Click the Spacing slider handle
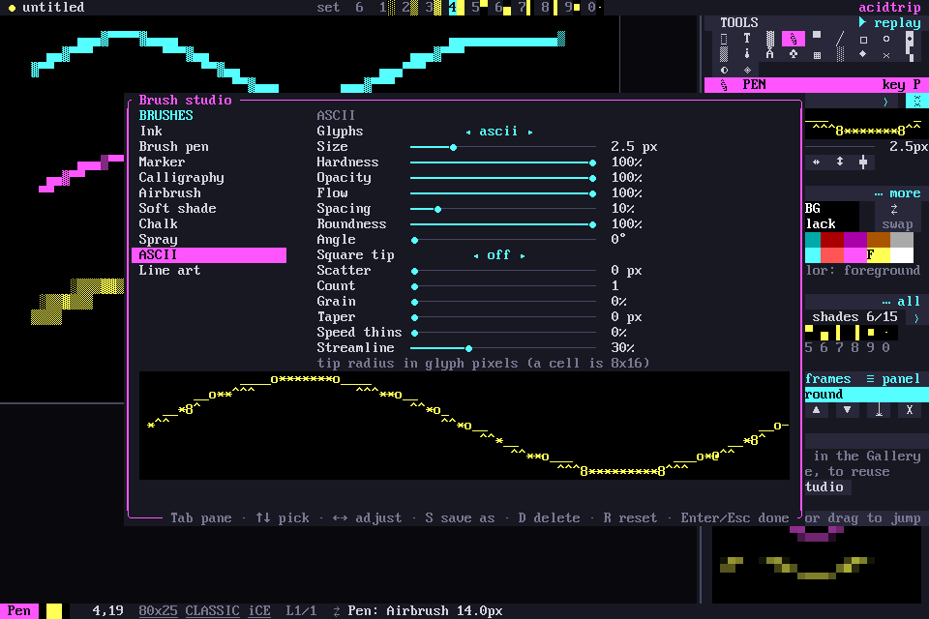Viewport: 929px width, 619px height. pos(437,209)
